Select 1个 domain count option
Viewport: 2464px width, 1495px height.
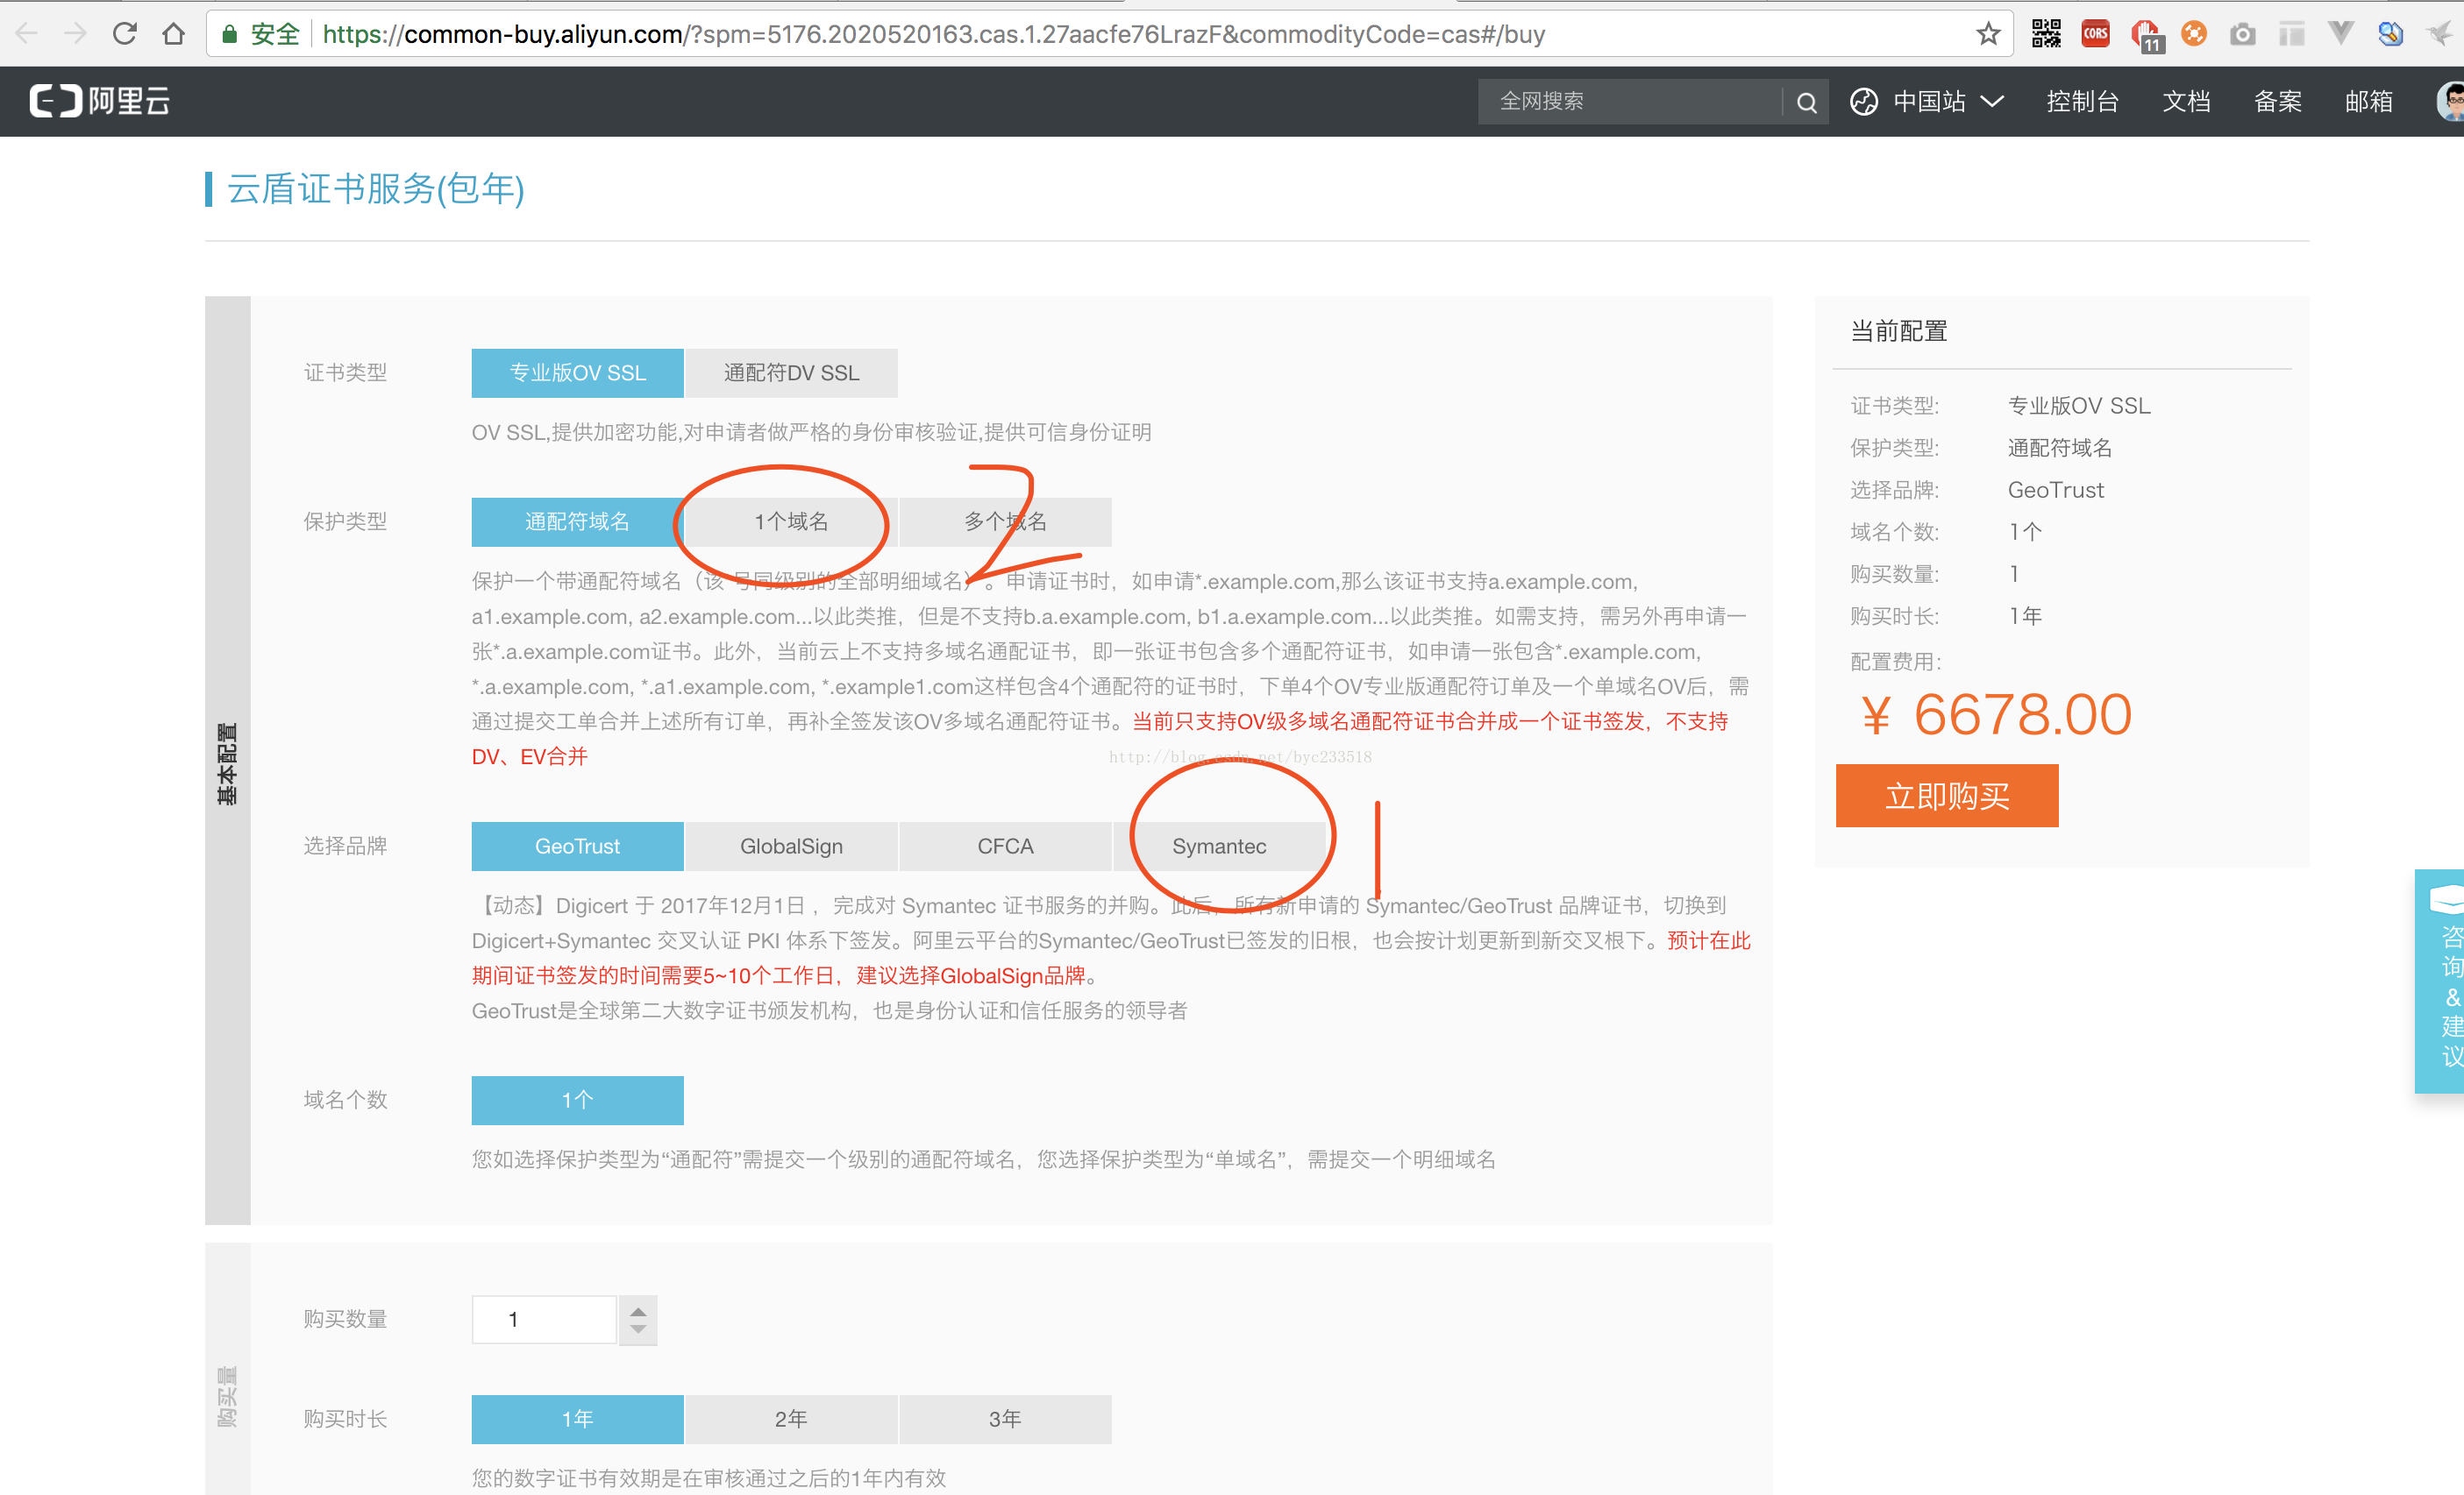click(578, 1101)
